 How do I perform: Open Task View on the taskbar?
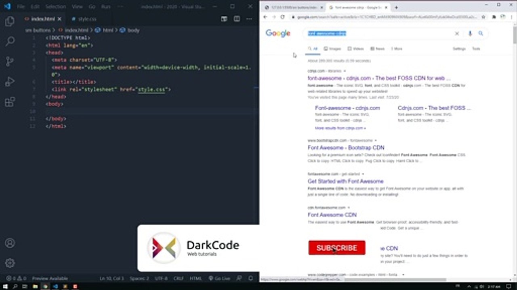coord(25,286)
